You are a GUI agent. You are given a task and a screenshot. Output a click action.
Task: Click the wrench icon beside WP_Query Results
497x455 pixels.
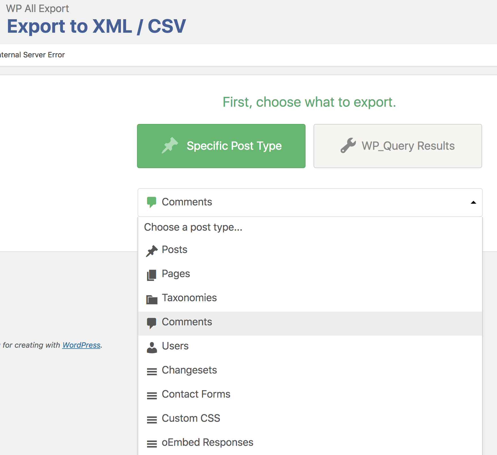tap(348, 145)
